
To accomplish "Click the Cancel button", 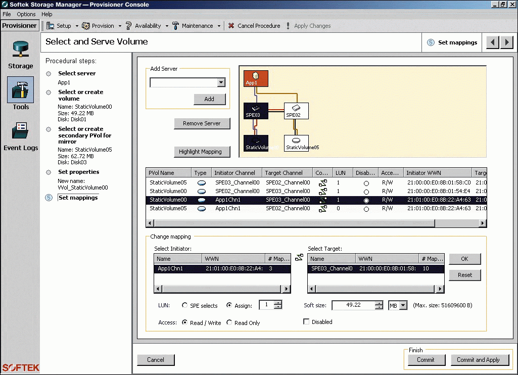I will point(156,360).
